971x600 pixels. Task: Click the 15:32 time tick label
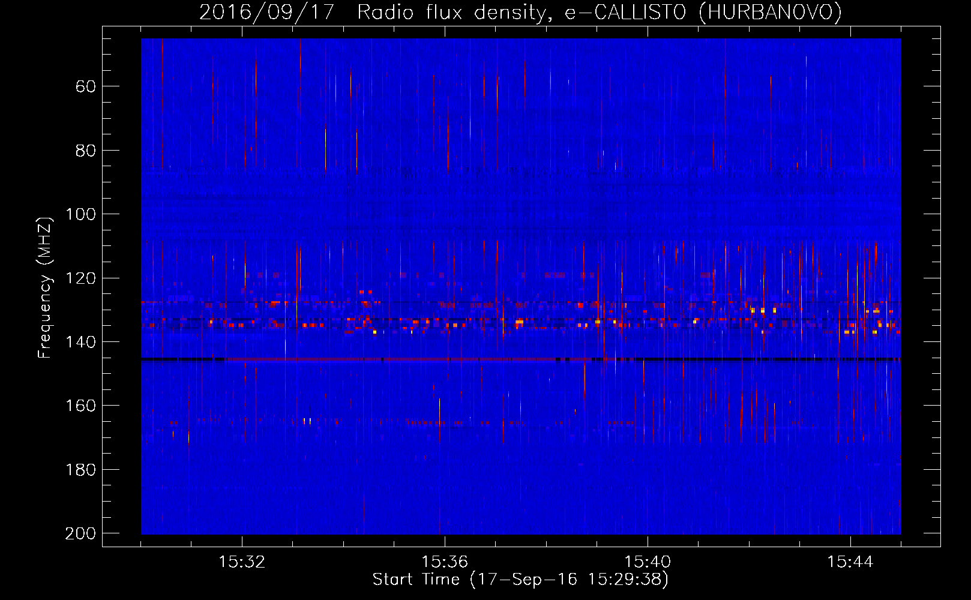(x=242, y=562)
